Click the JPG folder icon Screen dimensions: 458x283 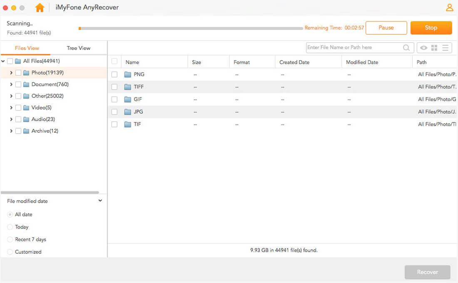pyautogui.click(x=128, y=112)
